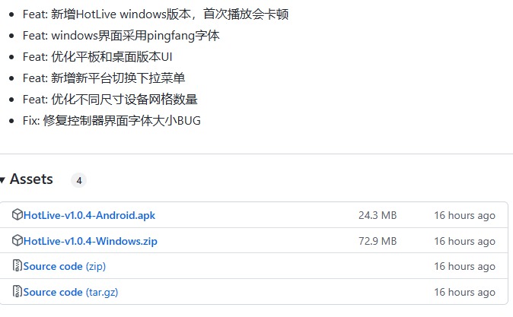This screenshot has width=513, height=317.
Task: Click the Fix note about 控制器界面字体大小BUG
Action: pos(112,121)
